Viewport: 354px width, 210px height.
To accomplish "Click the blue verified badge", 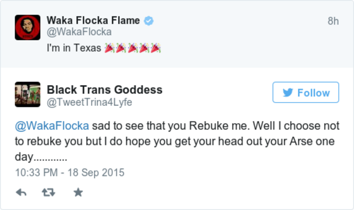I will point(149,21).
